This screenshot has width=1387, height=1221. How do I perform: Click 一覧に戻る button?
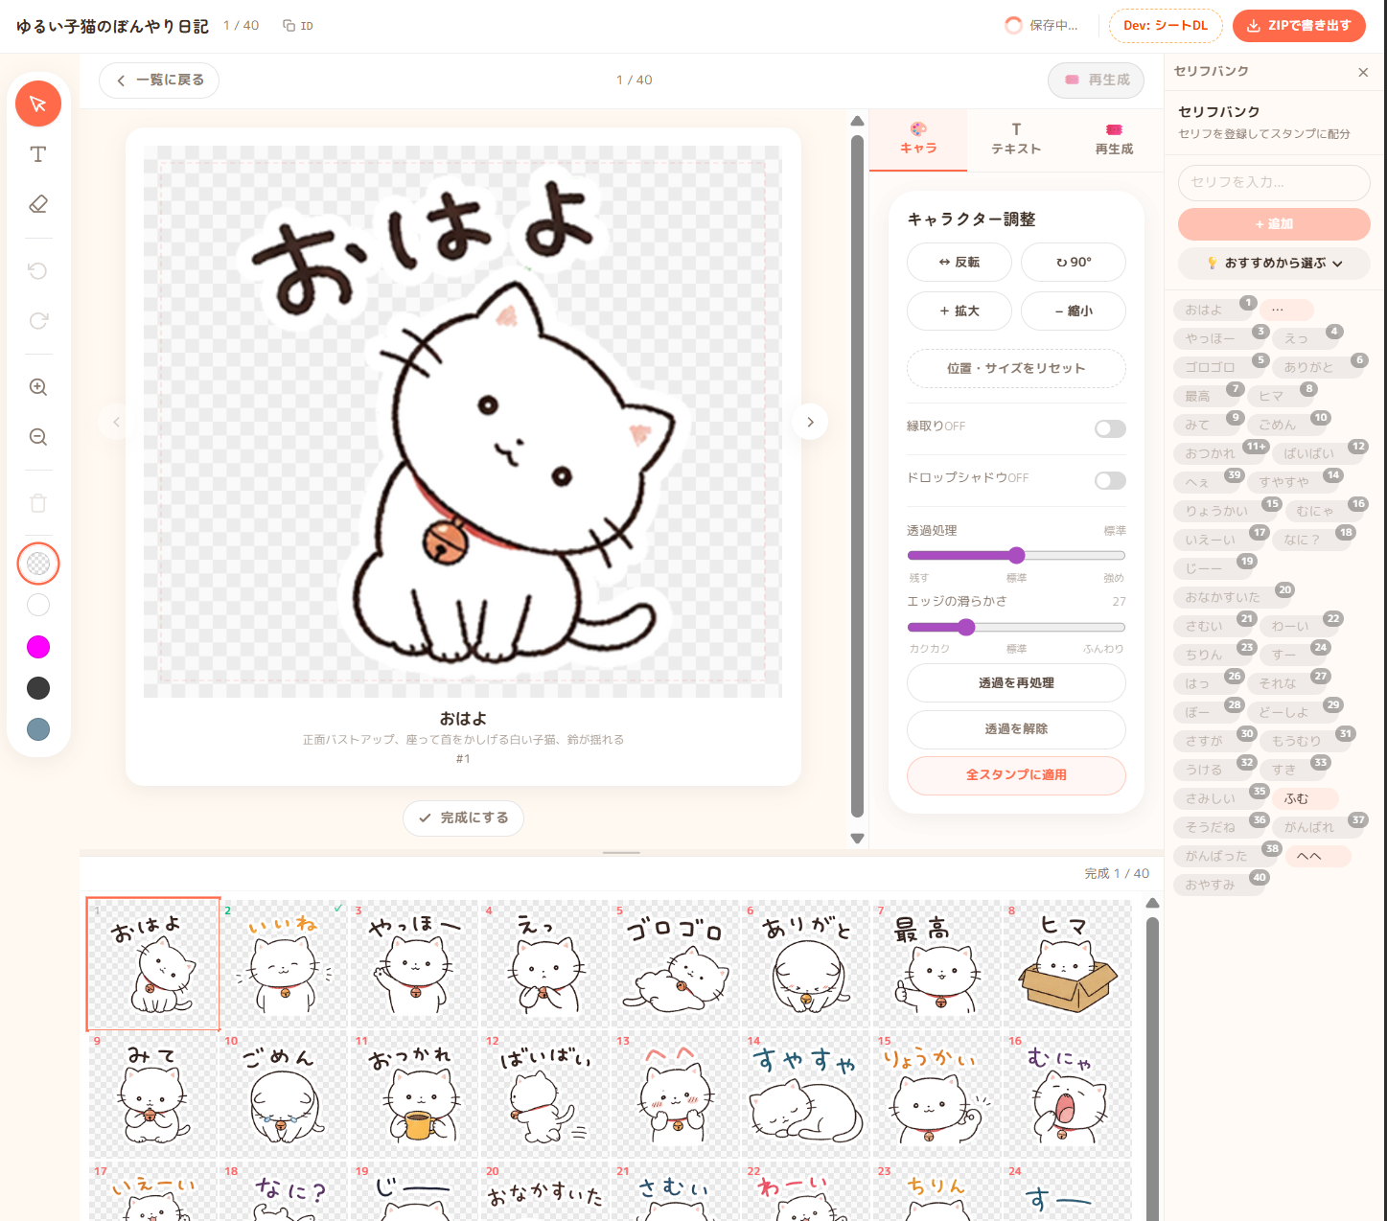[x=159, y=81]
